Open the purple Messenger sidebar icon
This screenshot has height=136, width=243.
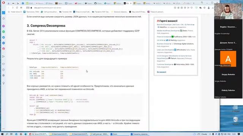pyautogui.click(x=3, y=26)
